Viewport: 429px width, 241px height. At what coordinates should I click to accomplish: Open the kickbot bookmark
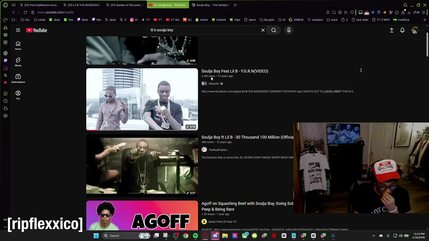tap(219, 20)
